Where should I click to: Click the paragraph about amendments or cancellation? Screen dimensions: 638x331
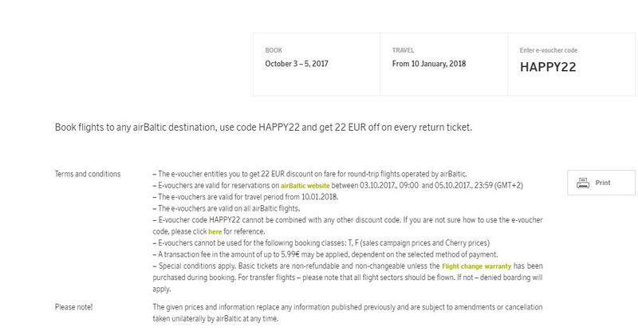(348, 313)
